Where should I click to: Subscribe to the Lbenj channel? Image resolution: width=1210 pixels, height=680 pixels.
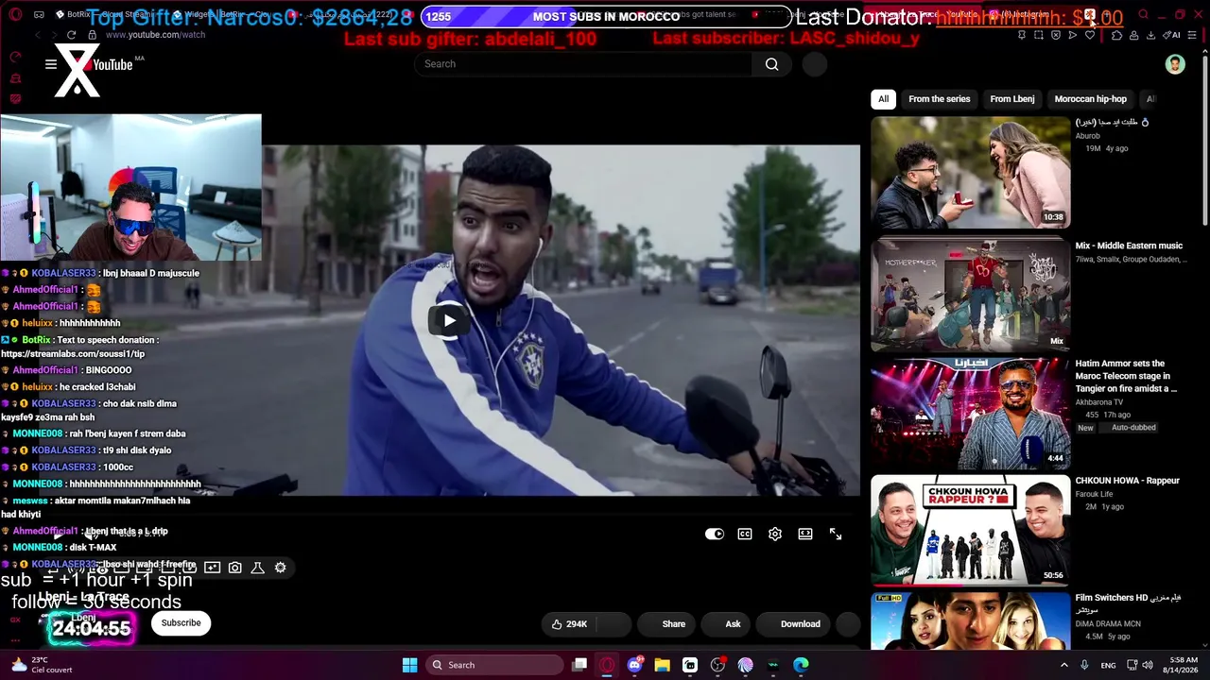point(181,622)
